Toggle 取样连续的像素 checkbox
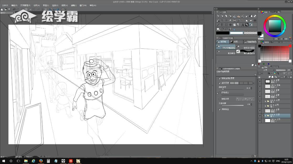 [220, 78]
